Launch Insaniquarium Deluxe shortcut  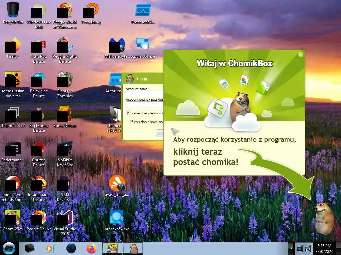coord(39,188)
